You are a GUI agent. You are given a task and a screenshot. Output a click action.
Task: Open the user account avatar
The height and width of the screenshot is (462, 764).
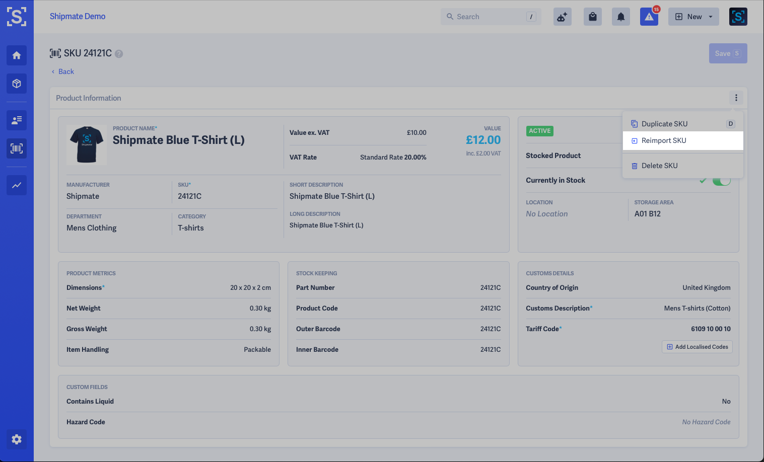[738, 17]
